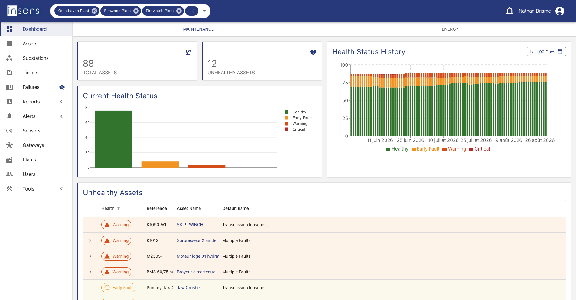Show the +5 more plants chip
576x300 pixels.
192,11
